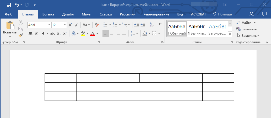Click the Increase Font Size icon
The image size is (271, 118).
tap(70, 25)
